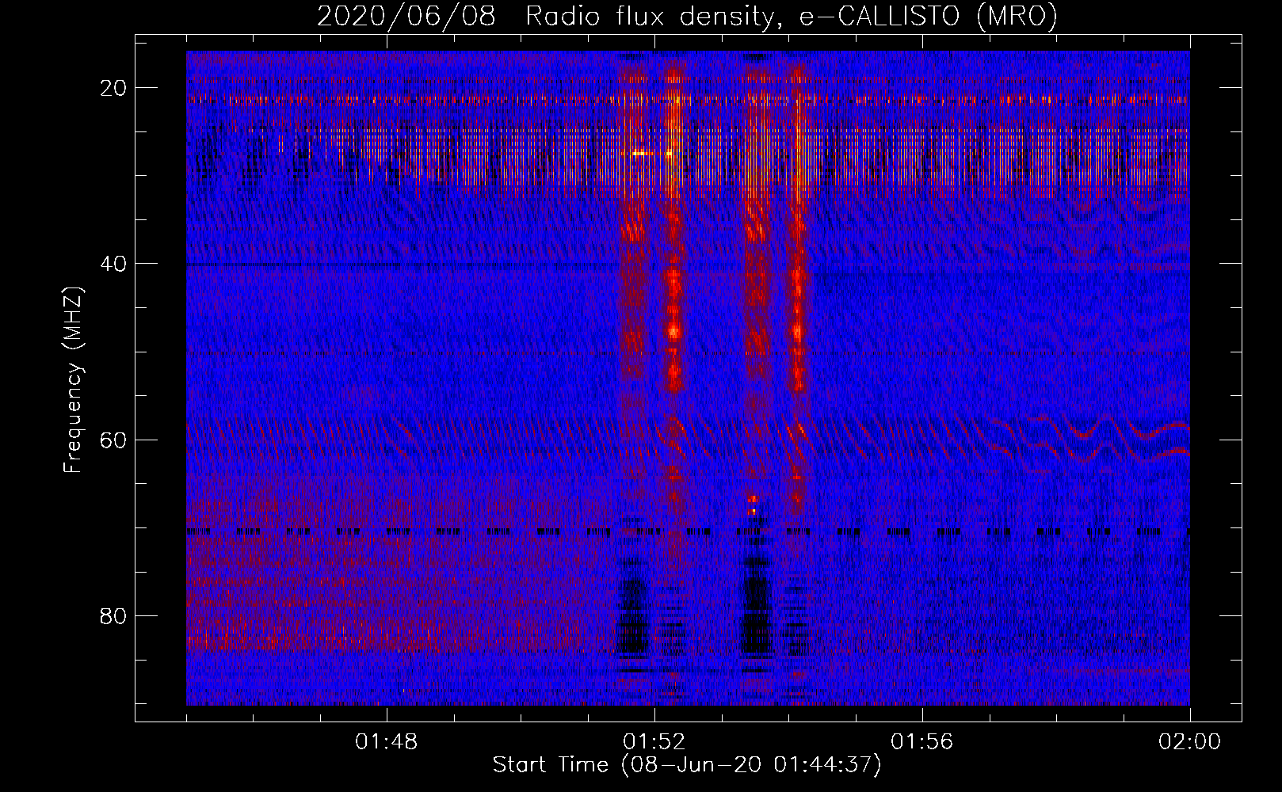Click the 20 MHz frequency tick label
Image resolution: width=1282 pixels, height=792 pixels.
[113, 88]
